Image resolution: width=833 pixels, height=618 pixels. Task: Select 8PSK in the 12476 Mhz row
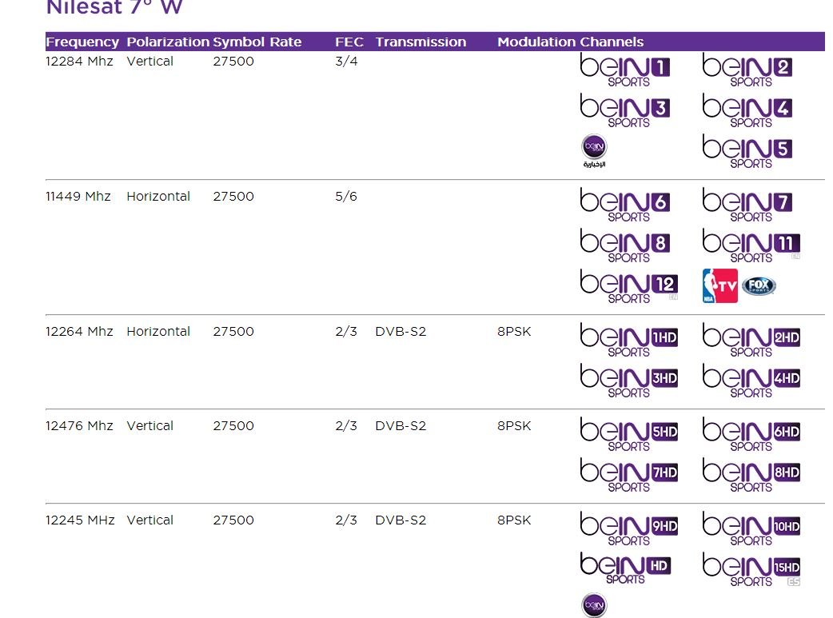tap(514, 425)
